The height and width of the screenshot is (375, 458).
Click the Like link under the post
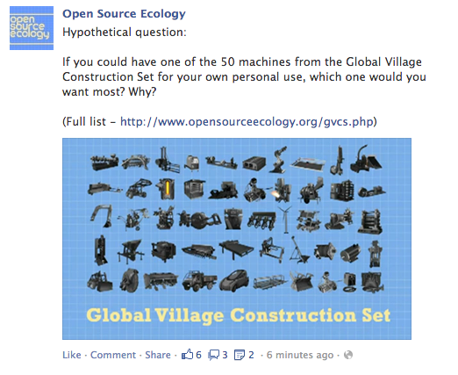(x=72, y=355)
